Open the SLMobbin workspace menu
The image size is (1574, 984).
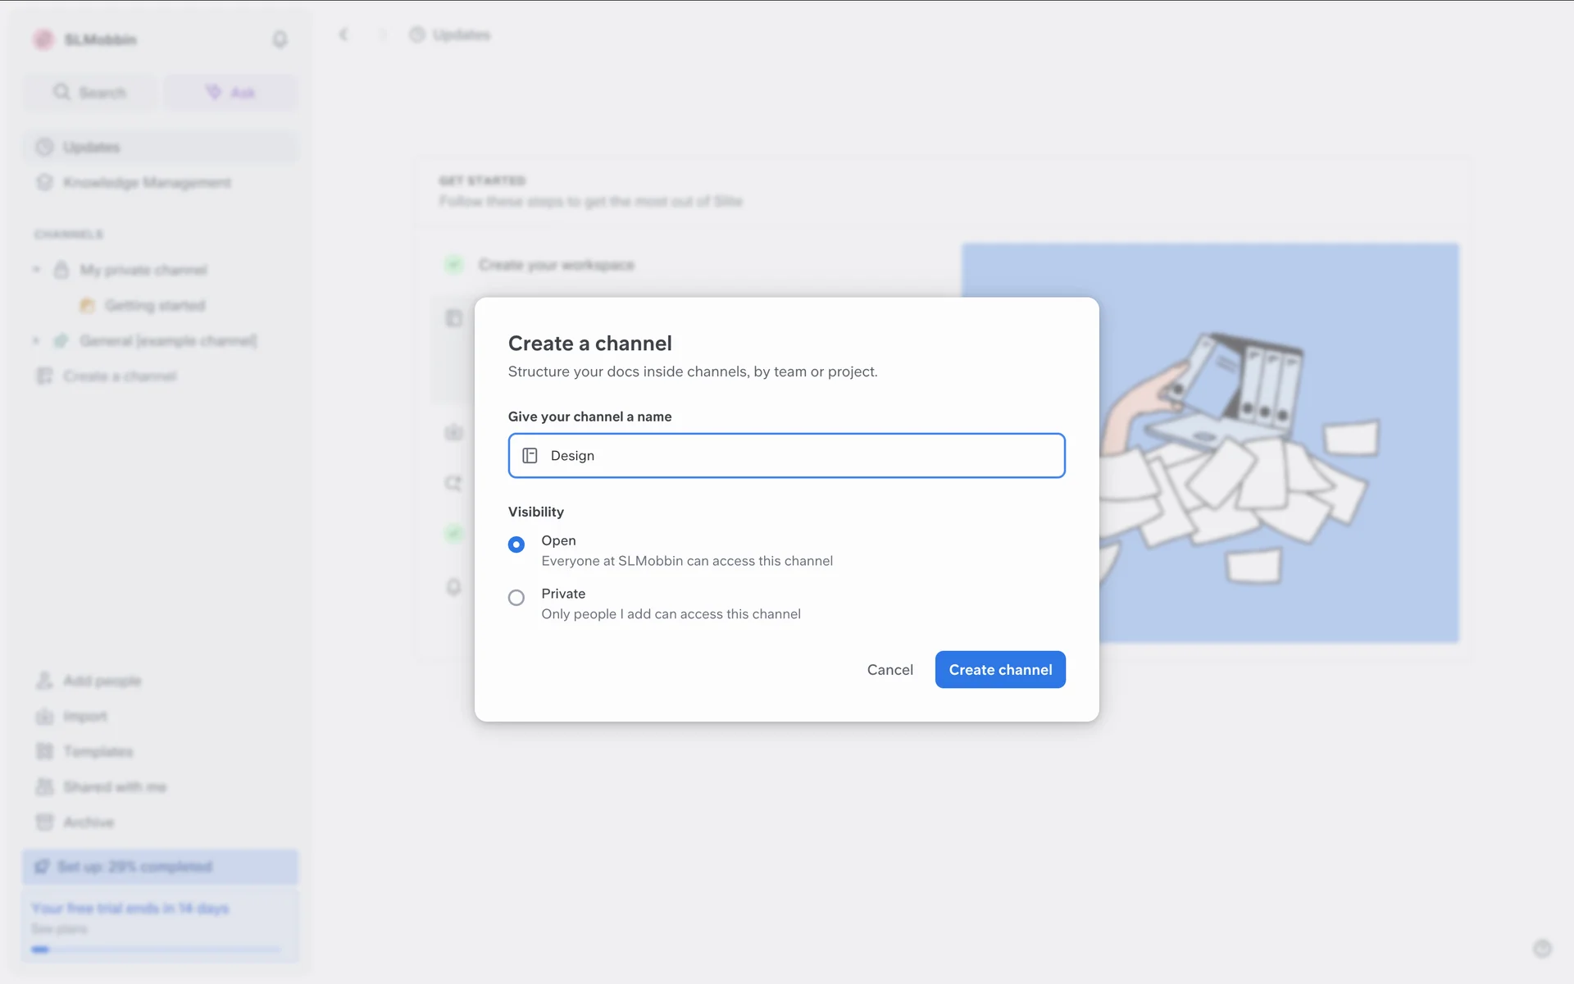(100, 39)
